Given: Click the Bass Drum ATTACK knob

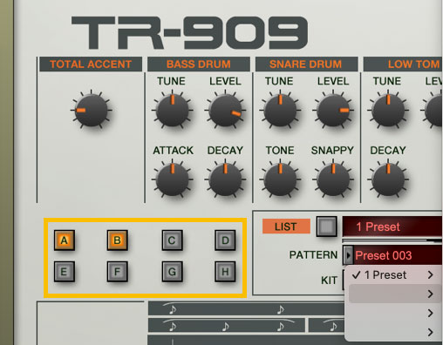Looking at the screenshot, I should pos(172,179).
